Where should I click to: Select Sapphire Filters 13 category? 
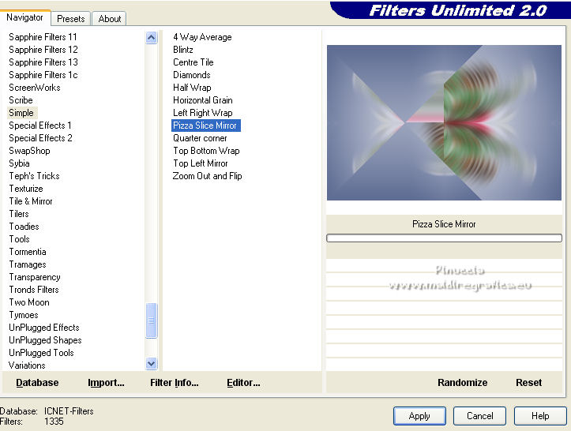tap(43, 62)
